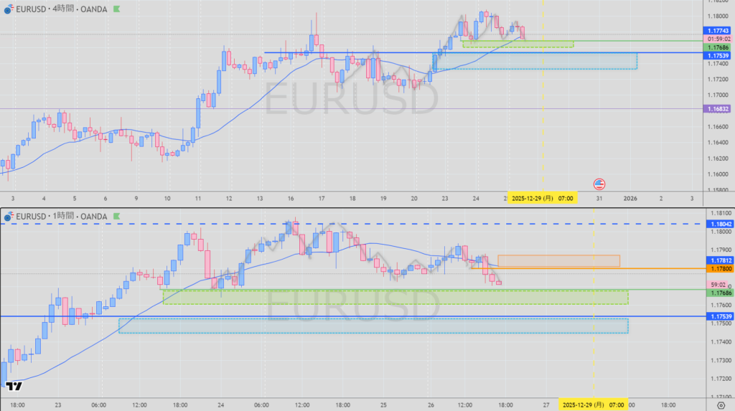The image size is (735, 411).
Task: Click the 1時間 interval label on lower chart
Action: coord(67,216)
